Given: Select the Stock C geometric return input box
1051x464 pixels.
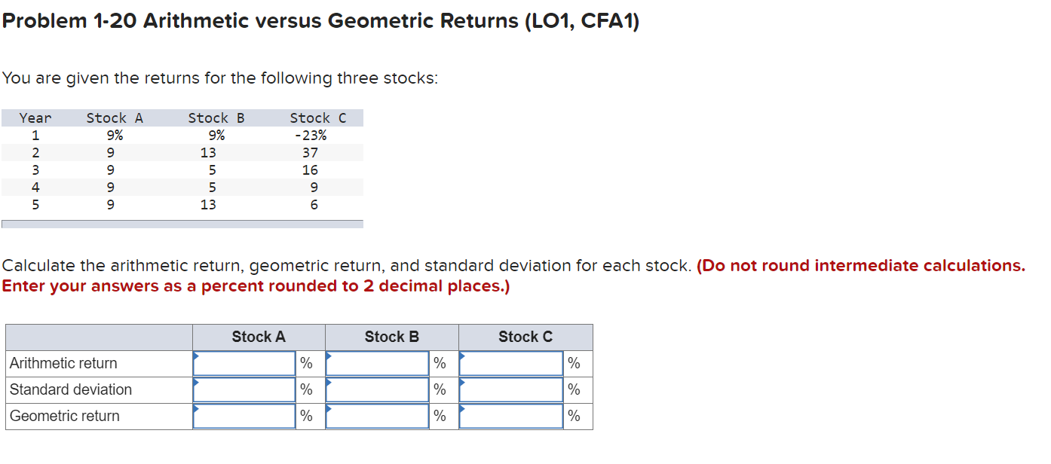Looking at the screenshot, I should (510, 415).
